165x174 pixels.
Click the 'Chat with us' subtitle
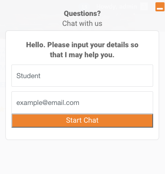82,24
